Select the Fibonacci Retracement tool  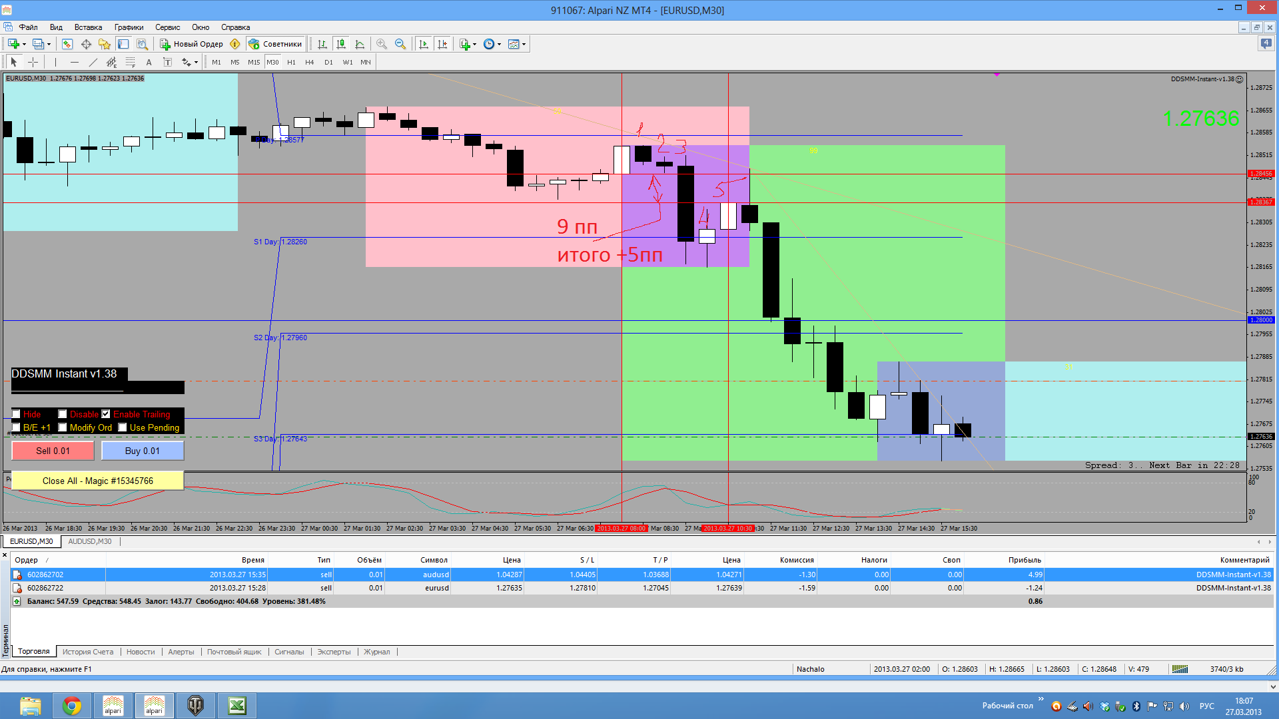[x=130, y=62]
